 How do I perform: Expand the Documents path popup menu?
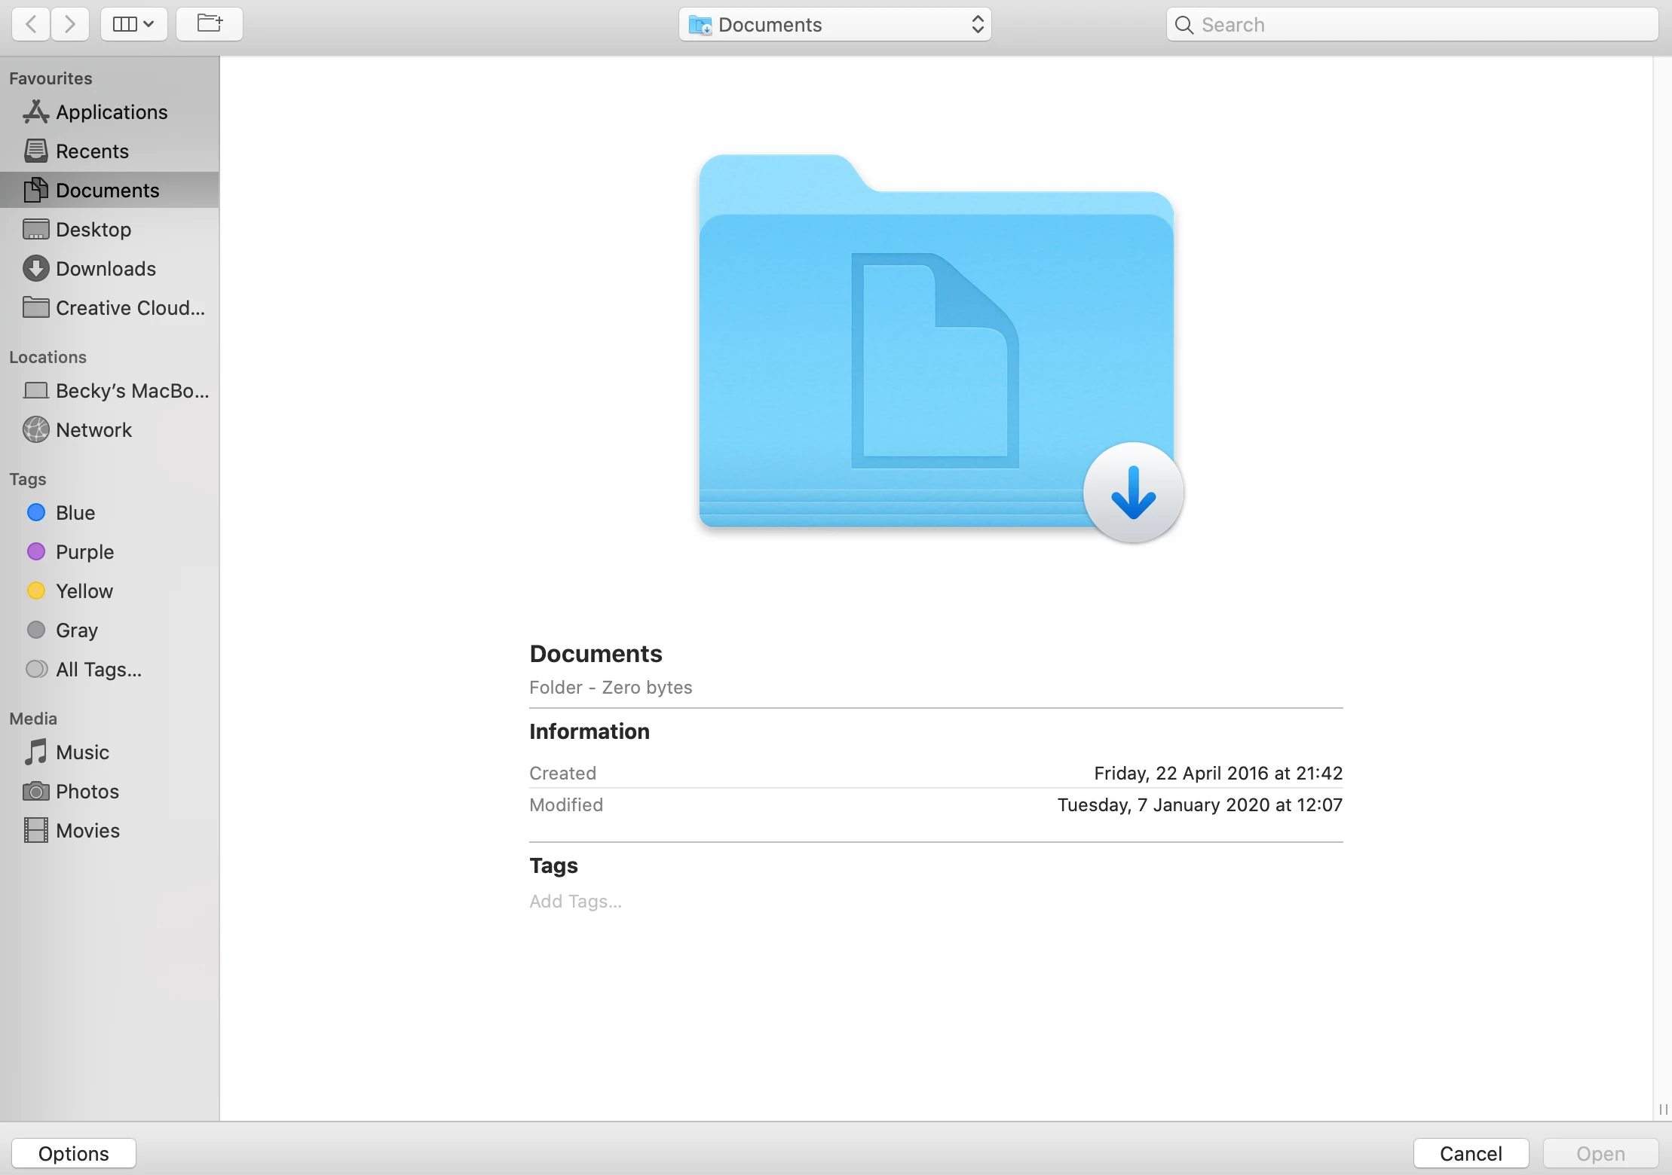point(834,25)
